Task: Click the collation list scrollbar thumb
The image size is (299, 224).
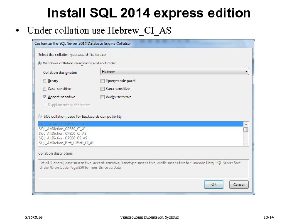Action: click(246, 130)
